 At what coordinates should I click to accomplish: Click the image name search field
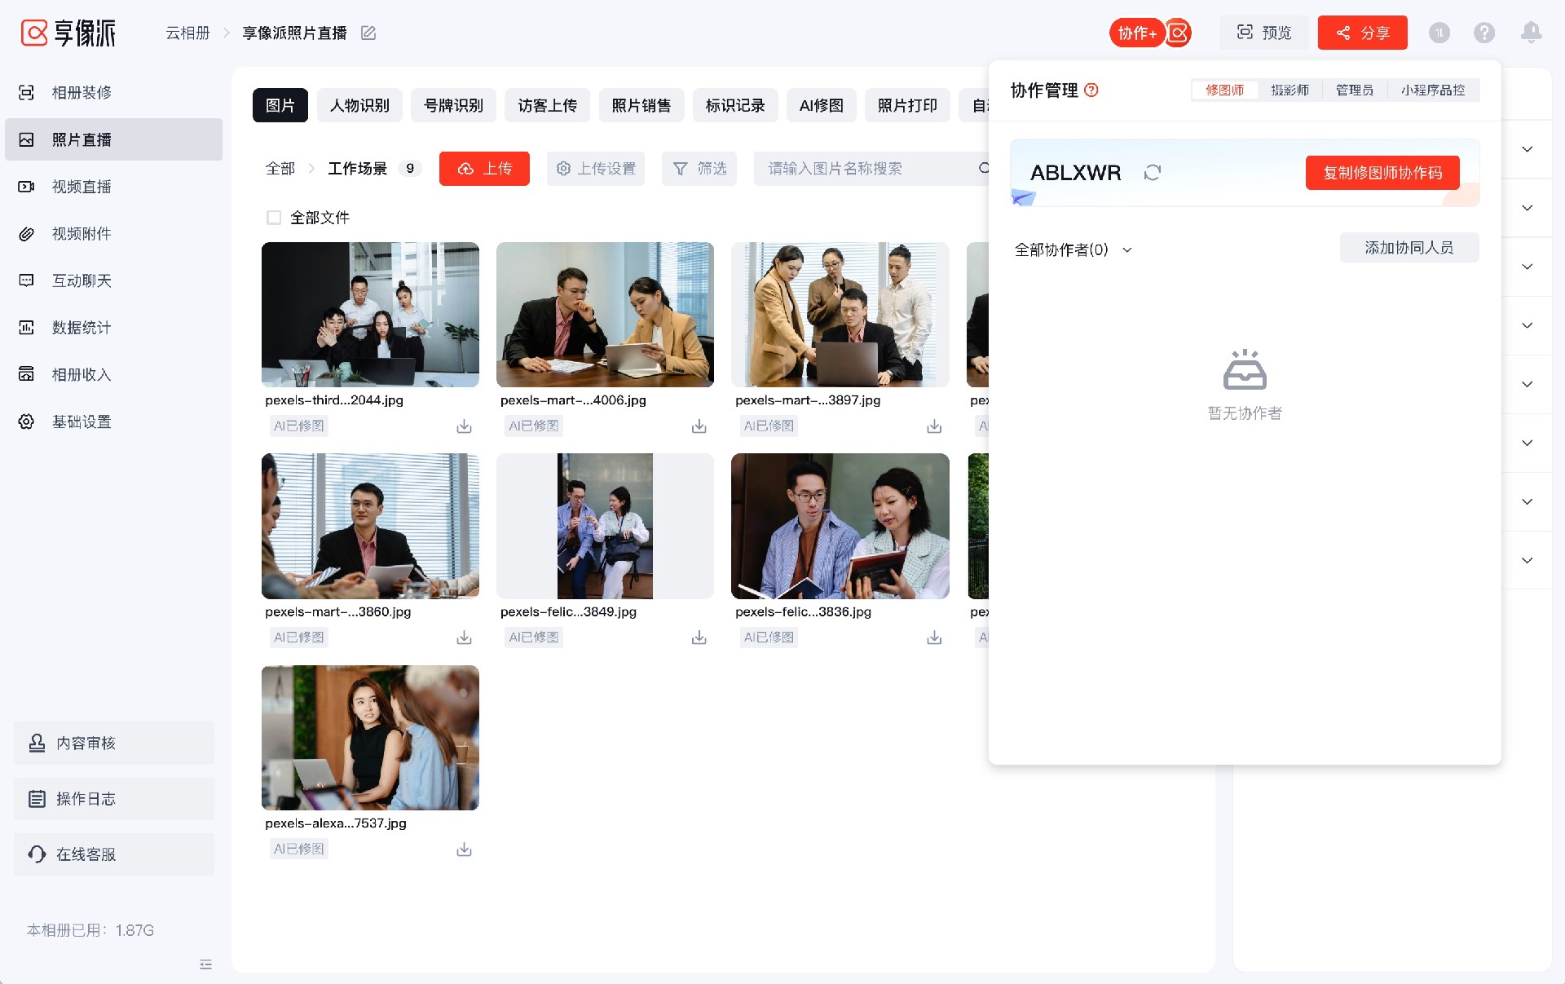coord(864,169)
